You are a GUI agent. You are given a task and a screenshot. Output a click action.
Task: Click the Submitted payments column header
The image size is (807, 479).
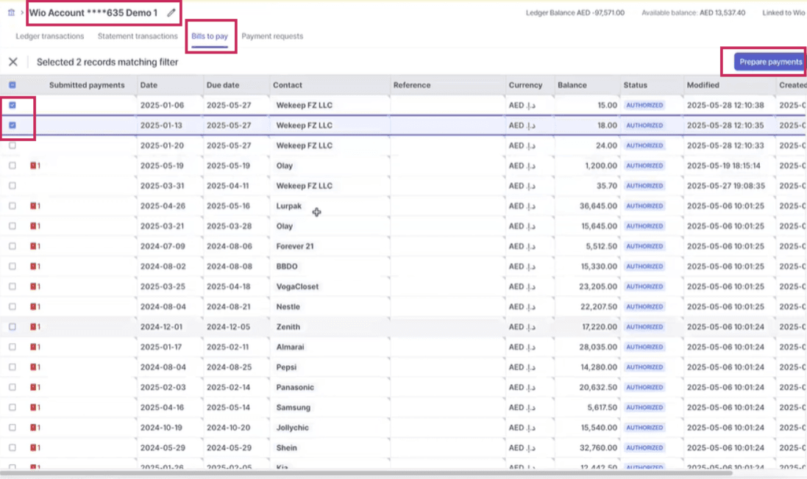[x=87, y=84]
